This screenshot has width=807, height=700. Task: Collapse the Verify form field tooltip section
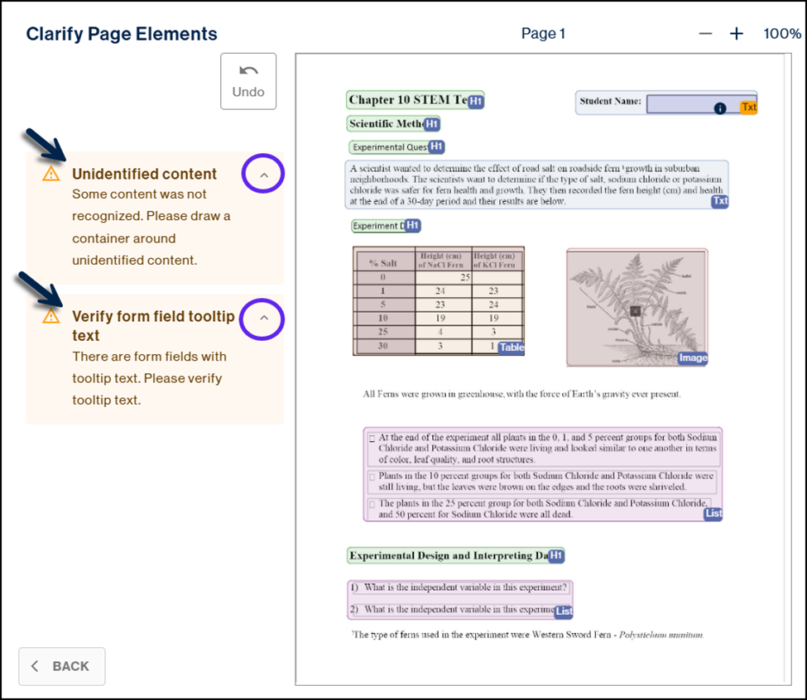pyautogui.click(x=264, y=318)
